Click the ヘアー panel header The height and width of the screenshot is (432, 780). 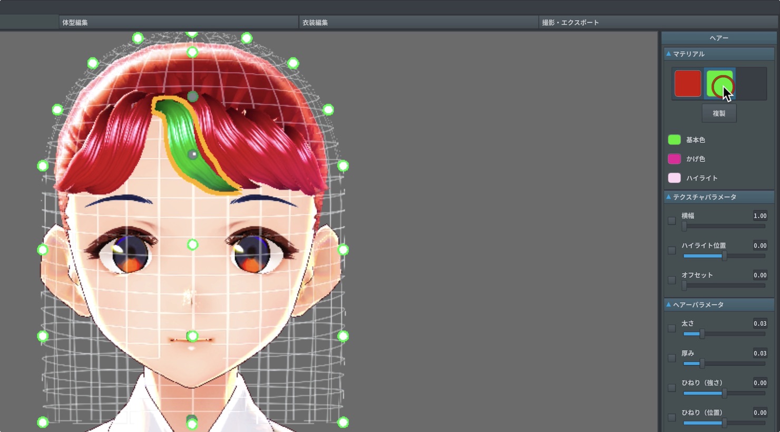pyautogui.click(x=719, y=38)
